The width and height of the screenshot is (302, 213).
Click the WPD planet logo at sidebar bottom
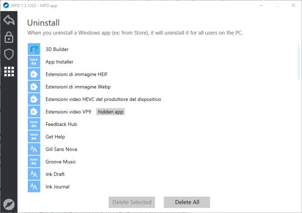tap(9, 204)
